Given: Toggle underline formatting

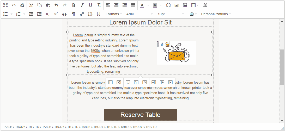Looking at the screenshot, I should pos(90,5).
